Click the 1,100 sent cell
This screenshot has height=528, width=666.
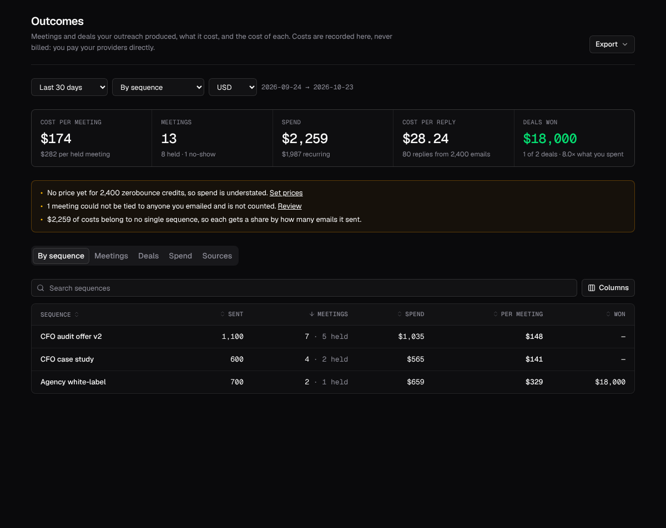(233, 337)
